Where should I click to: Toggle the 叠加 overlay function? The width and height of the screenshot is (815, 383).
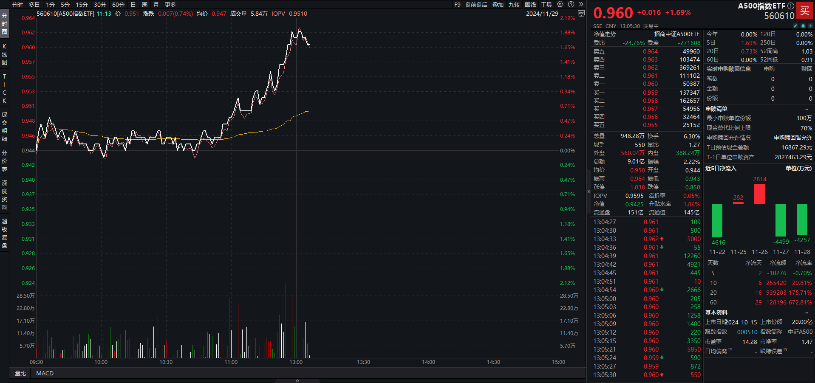[498, 5]
